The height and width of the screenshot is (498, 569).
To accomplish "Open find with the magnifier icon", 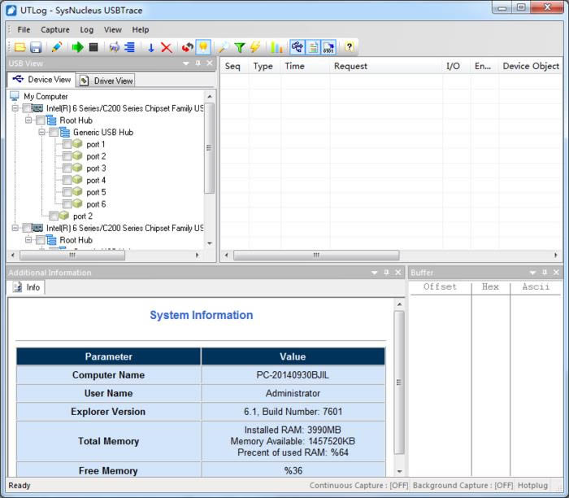I will pyautogui.click(x=224, y=47).
